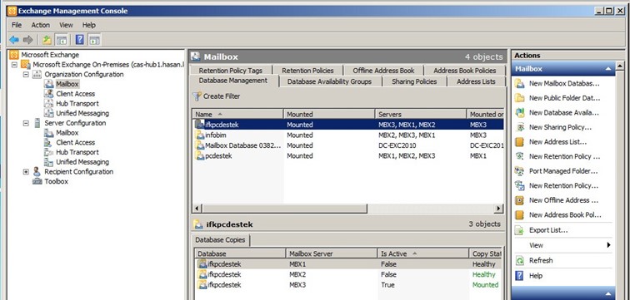Select the Database Copies tab

220,240
